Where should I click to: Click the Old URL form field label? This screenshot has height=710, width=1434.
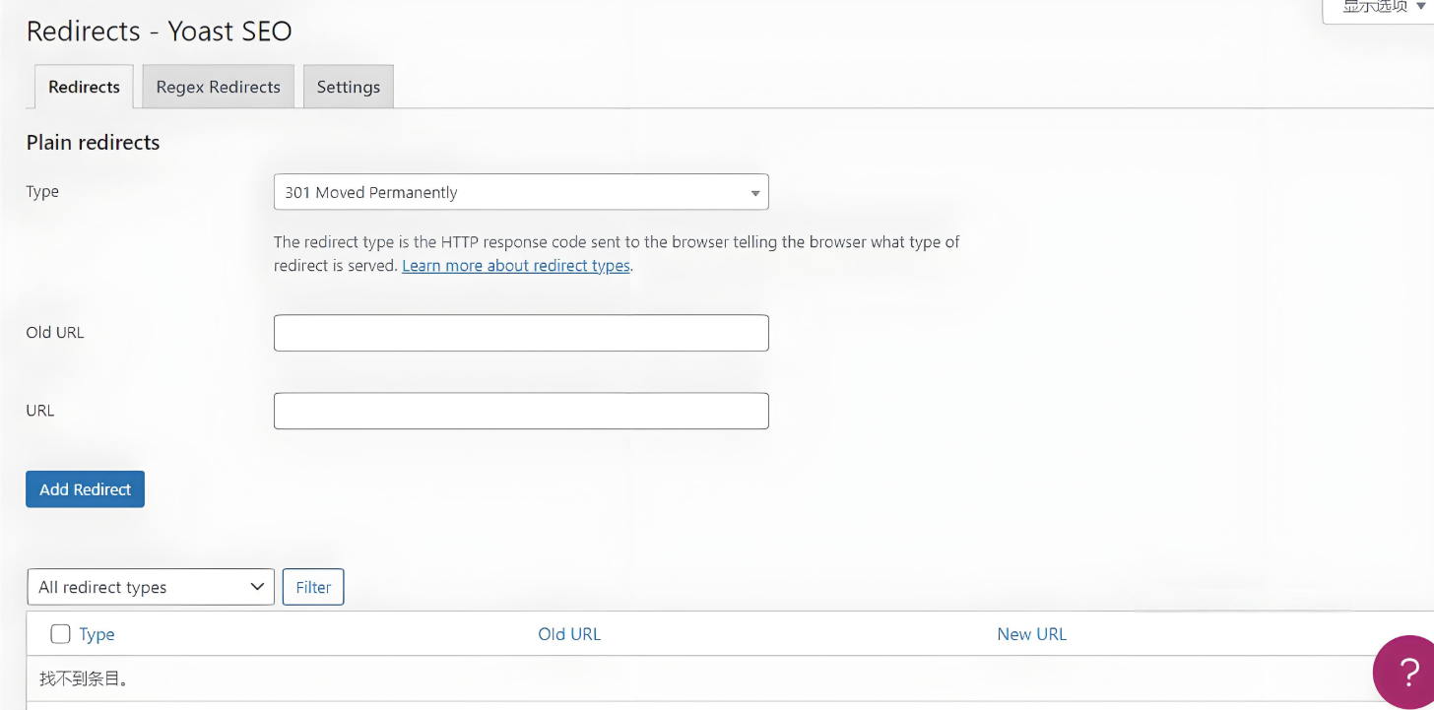(55, 332)
